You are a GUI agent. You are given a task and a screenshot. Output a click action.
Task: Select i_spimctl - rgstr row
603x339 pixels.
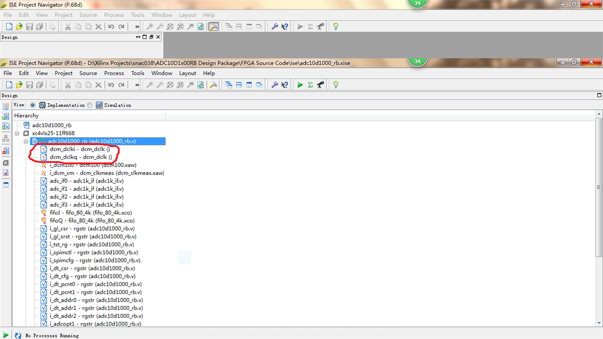click(x=94, y=252)
